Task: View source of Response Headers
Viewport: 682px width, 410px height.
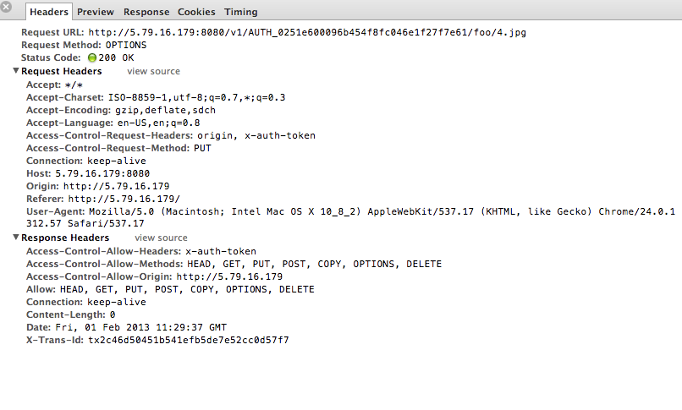Action: (x=161, y=238)
